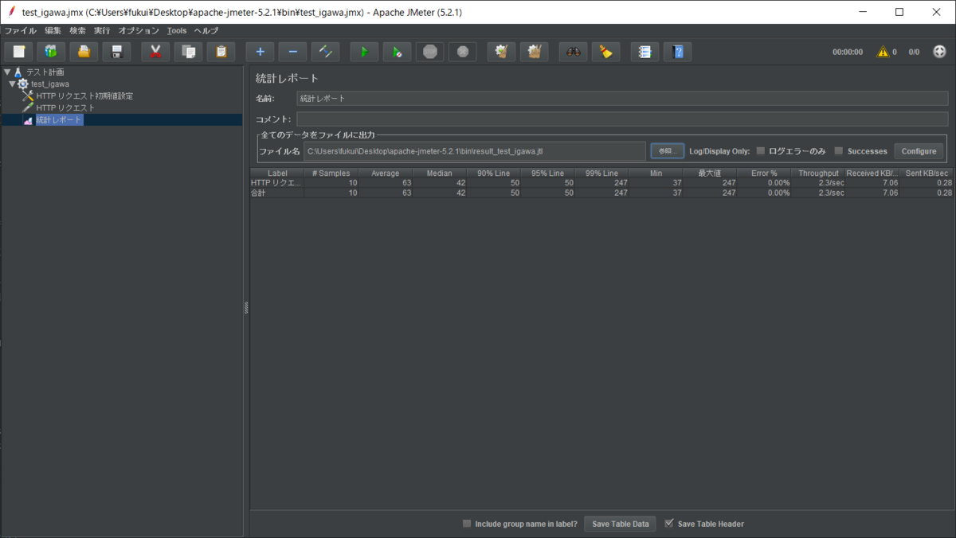
Task: Click in the コメント input field
Action: click(x=622, y=119)
